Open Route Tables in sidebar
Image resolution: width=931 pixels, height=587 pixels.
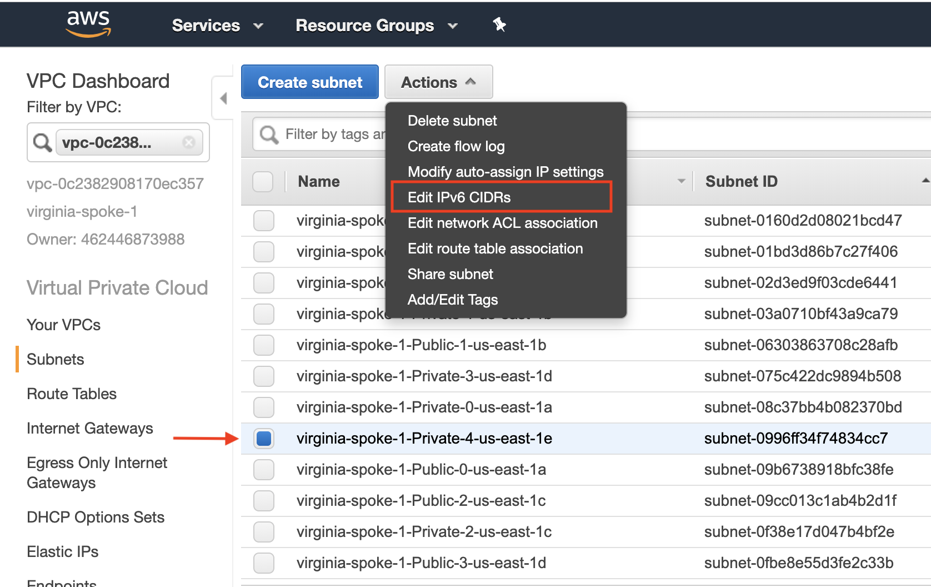click(x=72, y=394)
